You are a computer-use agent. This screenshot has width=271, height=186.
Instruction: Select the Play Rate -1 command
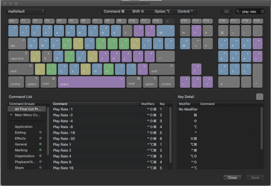(110, 109)
